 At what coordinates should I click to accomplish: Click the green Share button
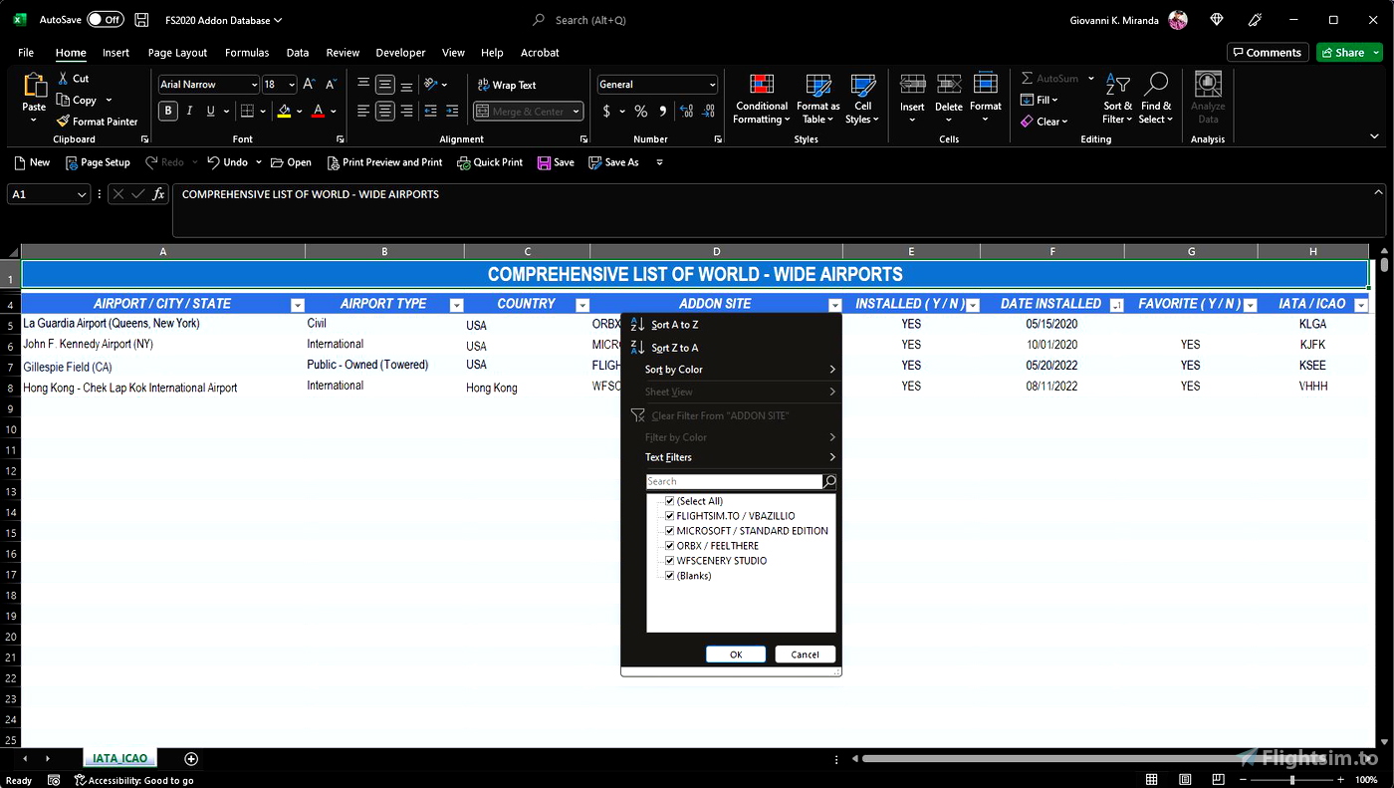click(1349, 53)
